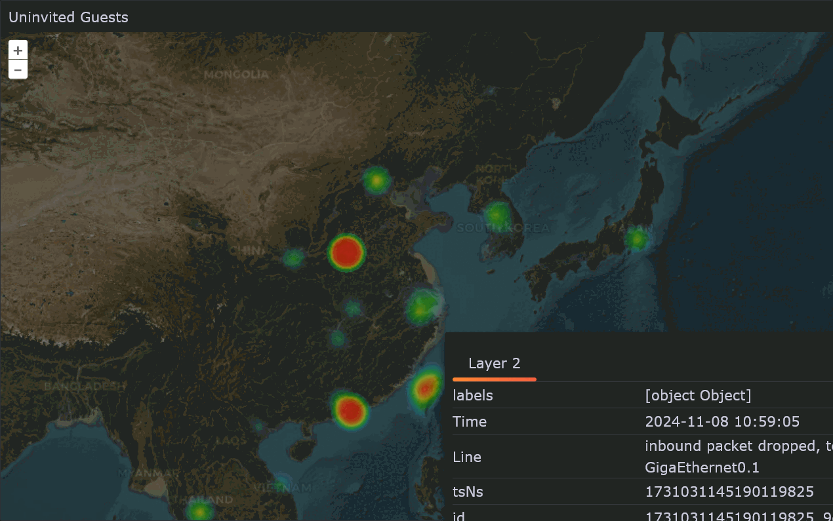This screenshot has width=833, height=521.
Task: Switch to the Layer 2 tab
Action: 494,363
